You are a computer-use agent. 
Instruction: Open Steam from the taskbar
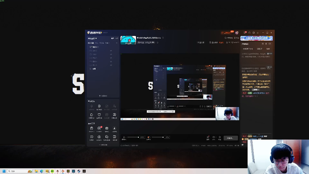(x=79, y=171)
